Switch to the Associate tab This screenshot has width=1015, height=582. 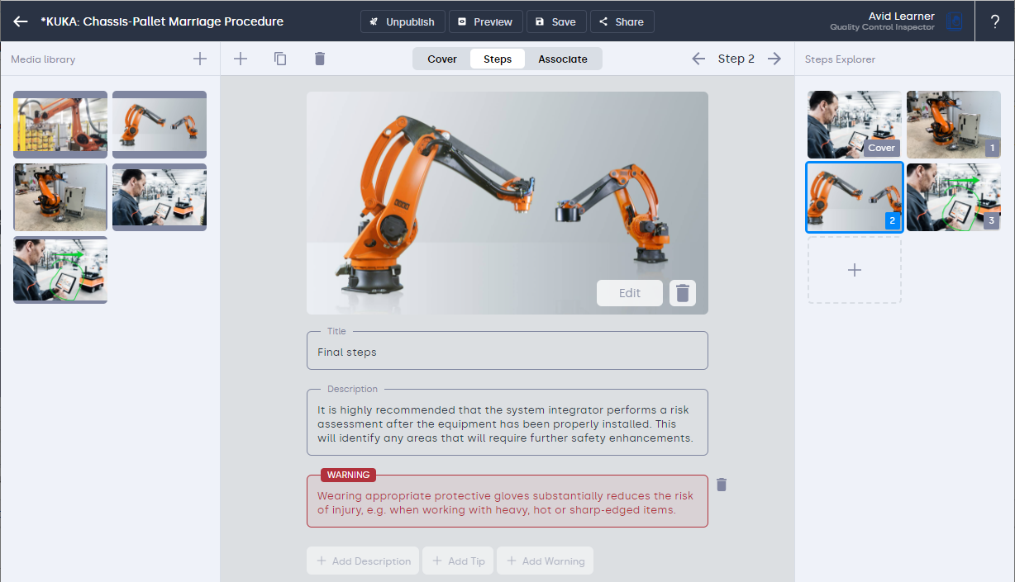[563, 59]
